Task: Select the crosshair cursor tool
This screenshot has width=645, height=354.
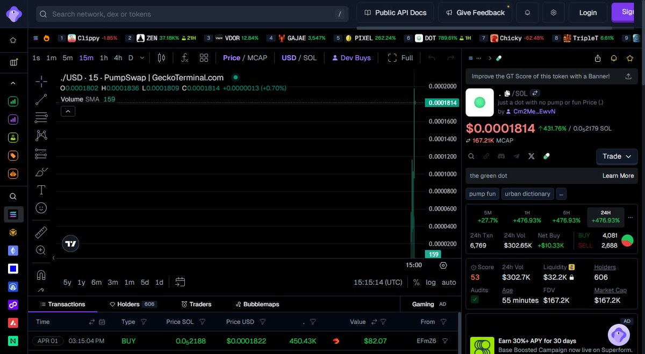Action: point(41,82)
